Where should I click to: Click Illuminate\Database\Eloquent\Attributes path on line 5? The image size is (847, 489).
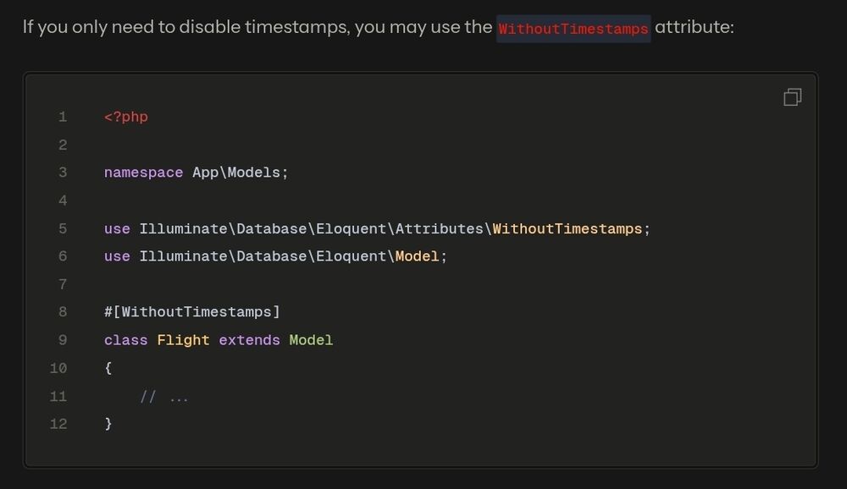(x=312, y=228)
